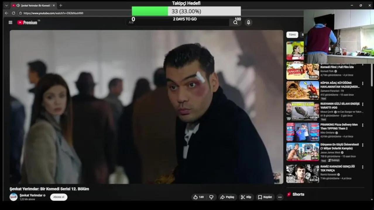The height and width of the screenshot is (210, 374).
Task: Open KÖPEK AĞAÇ KÜTÜĞÜNE video thumbnail
Action: [x=303, y=90]
